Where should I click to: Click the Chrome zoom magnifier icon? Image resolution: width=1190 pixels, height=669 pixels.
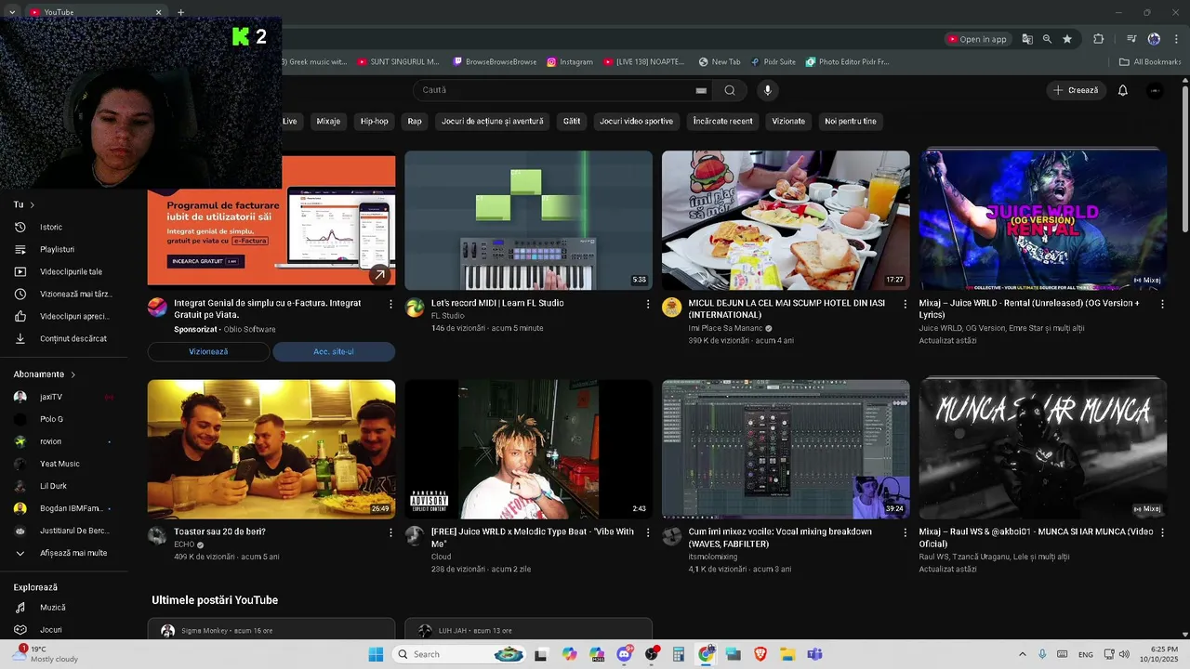(1047, 39)
